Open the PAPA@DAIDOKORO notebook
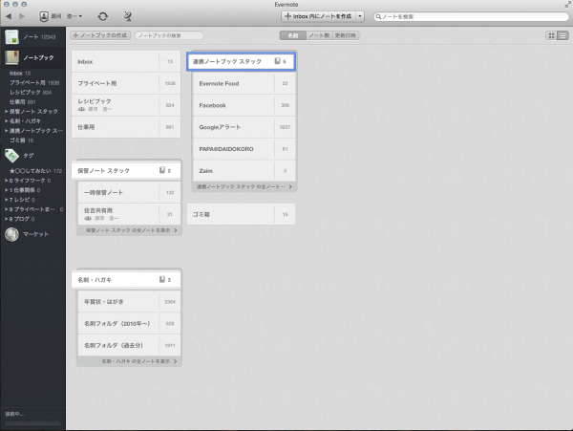 244,149
